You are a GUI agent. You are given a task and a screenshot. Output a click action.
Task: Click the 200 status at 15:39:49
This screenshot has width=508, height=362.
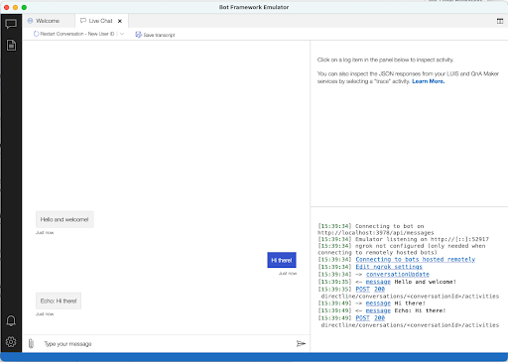[379, 317]
